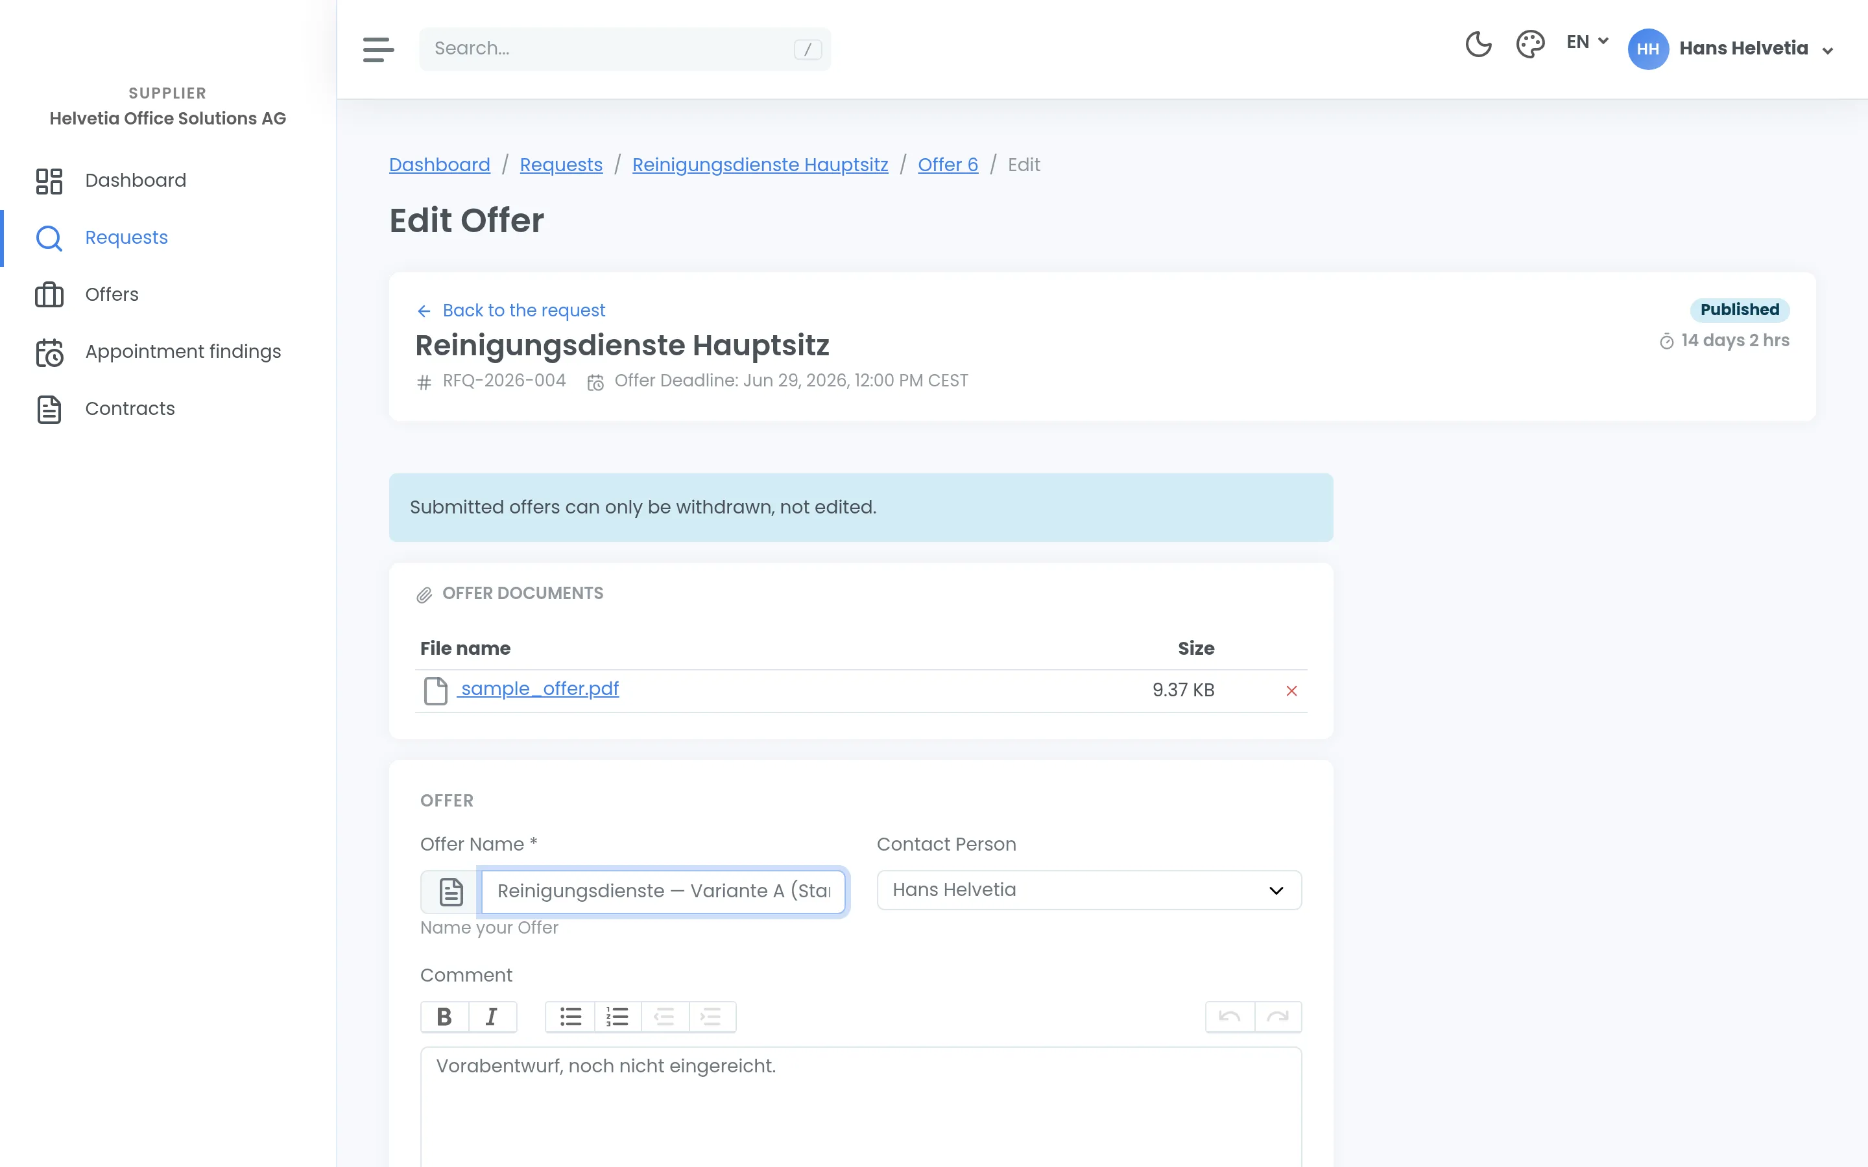Insert a numbered list
The image size is (1868, 1167).
click(x=617, y=1017)
